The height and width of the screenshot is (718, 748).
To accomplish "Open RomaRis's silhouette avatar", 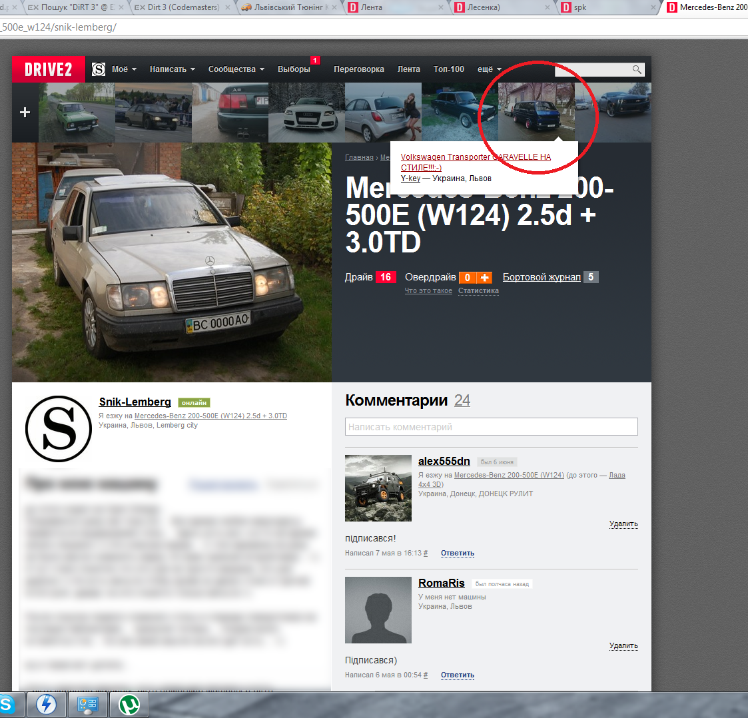I will tap(378, 610).
